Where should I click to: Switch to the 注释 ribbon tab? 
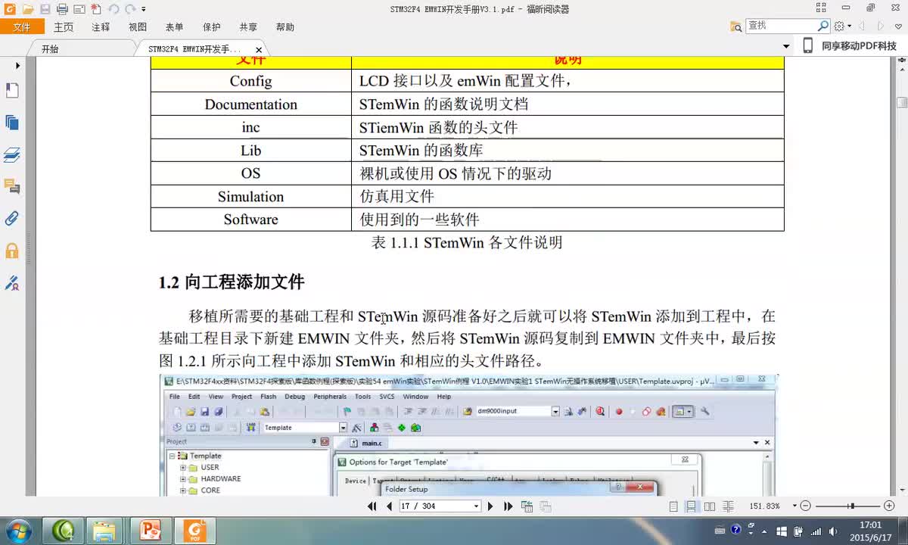101,27
